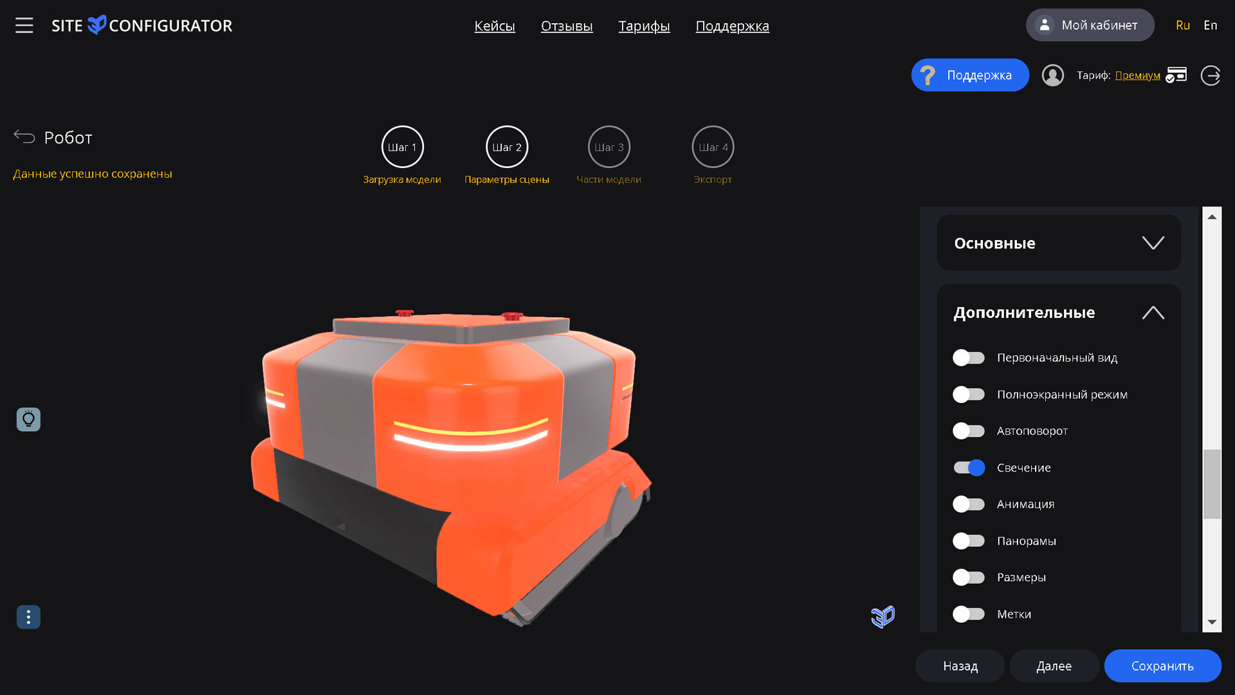Open the Тарифы menu item
Screen dimensions: 1235x695
[x=644, y=26]
